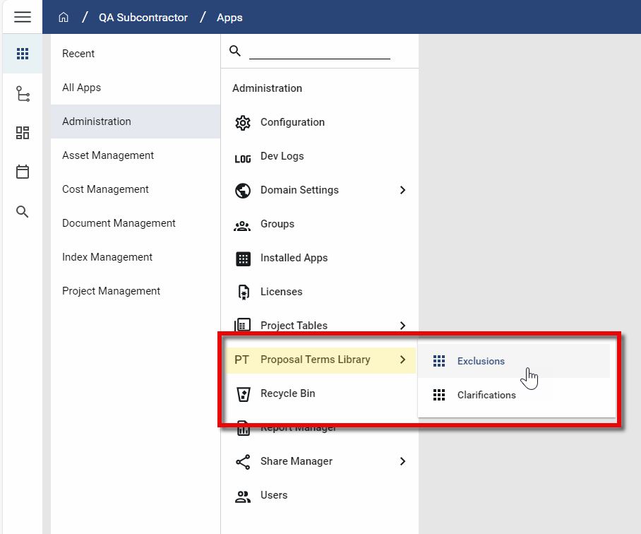Click the Configuration gear icon
The width and height of the screenshot is (641, 534).
243,122
